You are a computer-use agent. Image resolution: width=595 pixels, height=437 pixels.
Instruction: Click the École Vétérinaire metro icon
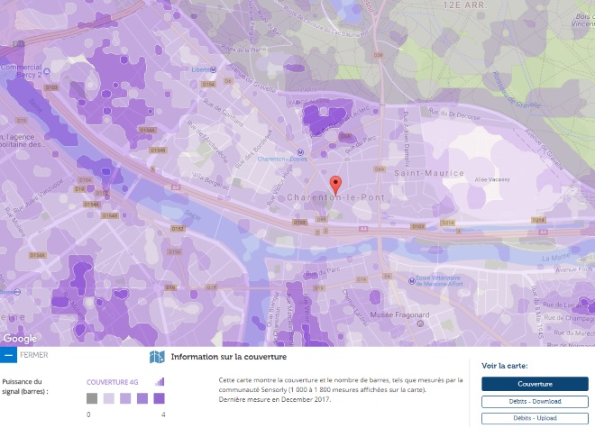[x=411, y=281]
